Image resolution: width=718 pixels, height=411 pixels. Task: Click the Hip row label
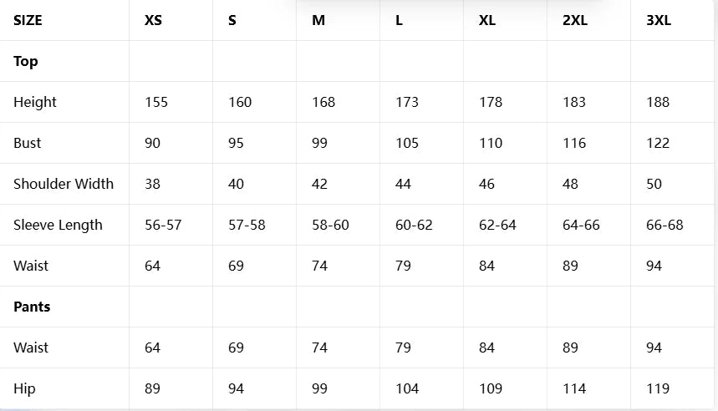pyautogui.click(x=24, y=388)
